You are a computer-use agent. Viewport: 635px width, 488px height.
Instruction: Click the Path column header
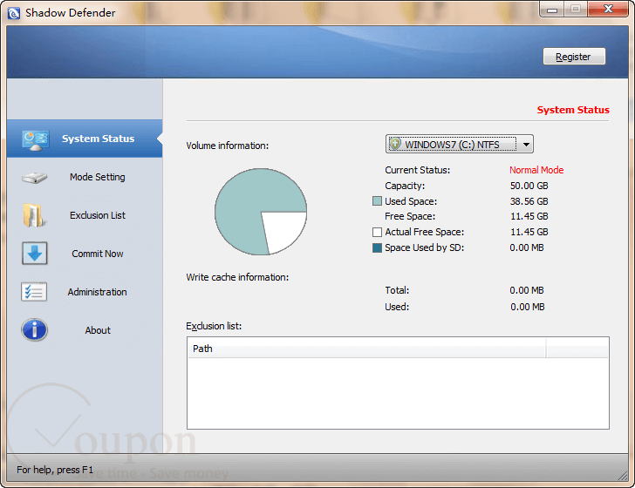(366, 349)
